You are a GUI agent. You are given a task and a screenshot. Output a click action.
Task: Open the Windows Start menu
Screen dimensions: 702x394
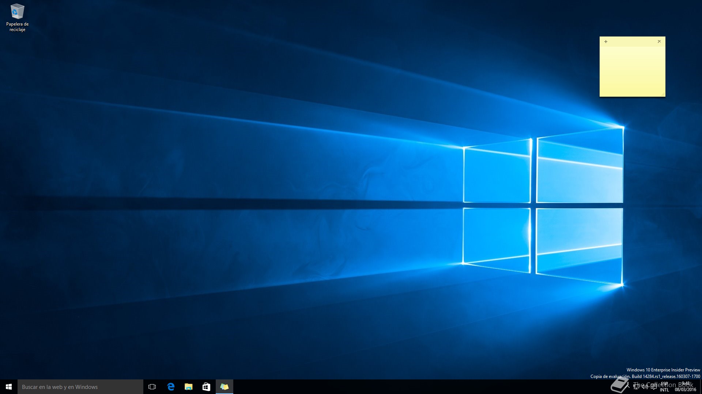[9, 387]
